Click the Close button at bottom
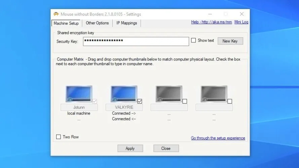The width and height of the screenshot is (299, 168). 166,149
